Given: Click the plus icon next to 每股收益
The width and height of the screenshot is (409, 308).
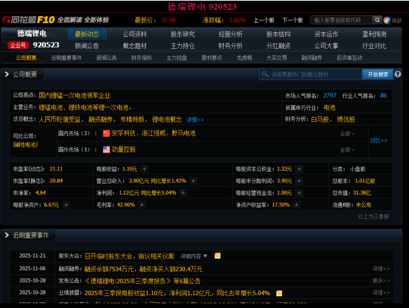Looking at the screenshot, I should point(144,169).
